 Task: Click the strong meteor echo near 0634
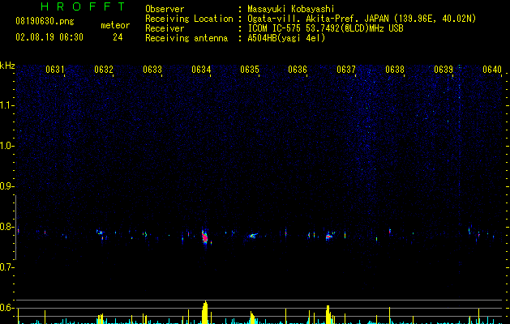[x=205, y=237]
